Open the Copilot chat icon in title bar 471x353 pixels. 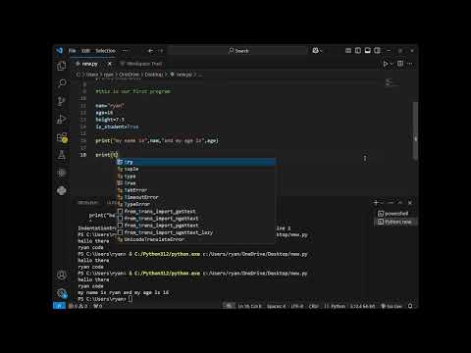(x=315, y=51)
